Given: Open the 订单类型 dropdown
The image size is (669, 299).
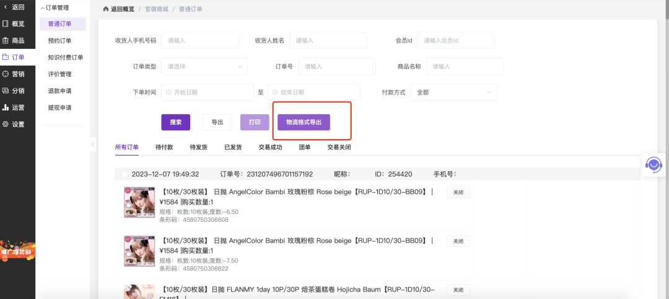Looking at the screenshot, I should coord(204,66).
